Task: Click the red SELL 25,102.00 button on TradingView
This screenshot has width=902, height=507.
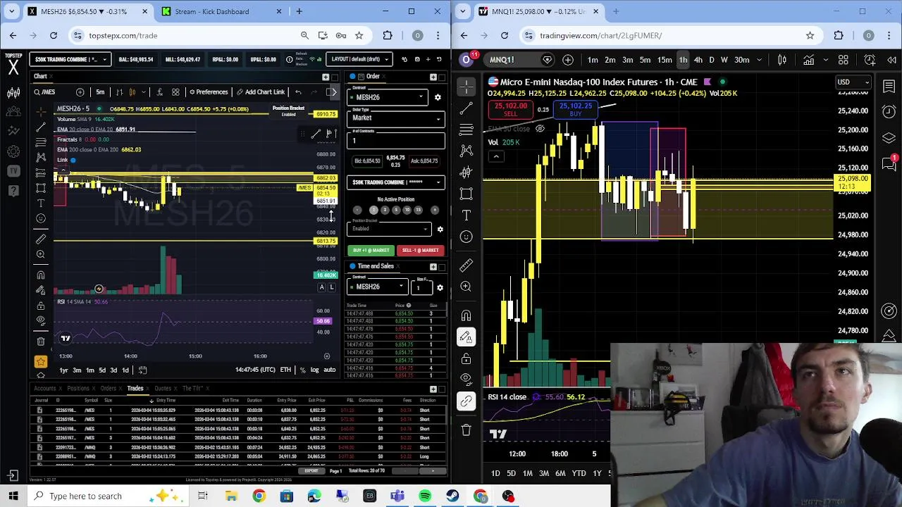Action: (x=510, y=110)
